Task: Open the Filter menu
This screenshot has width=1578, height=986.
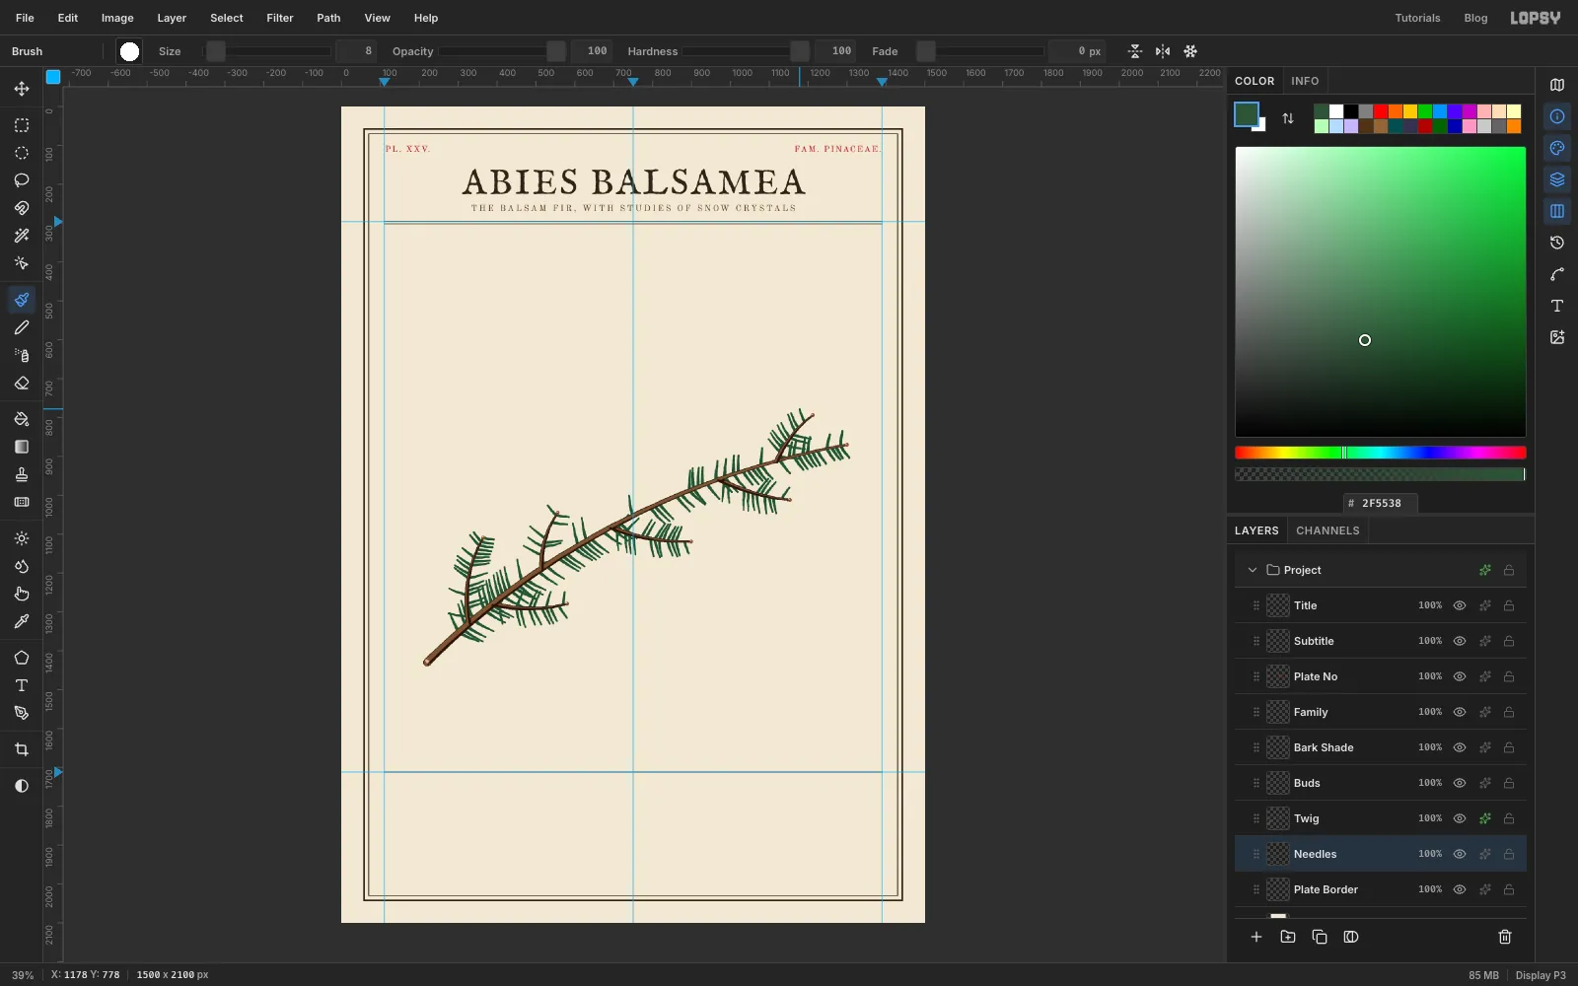Action: click(x=280, y=18)
